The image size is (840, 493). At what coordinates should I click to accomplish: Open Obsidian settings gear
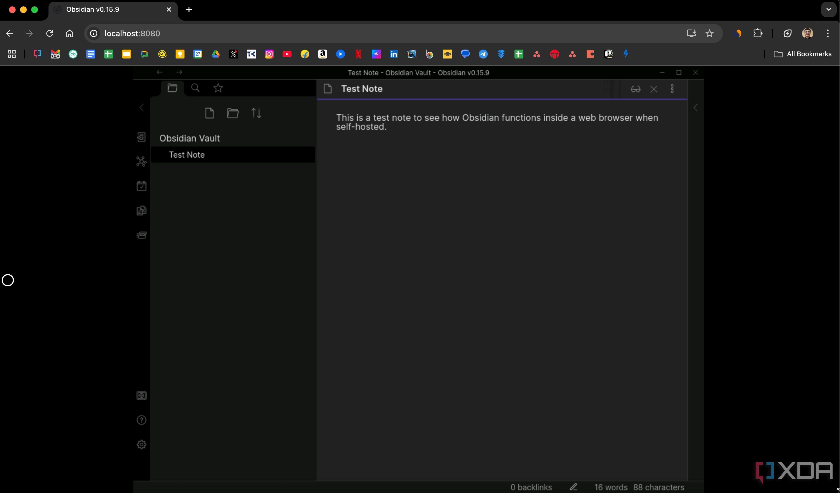pyautogui.click(x=141, y=445)
